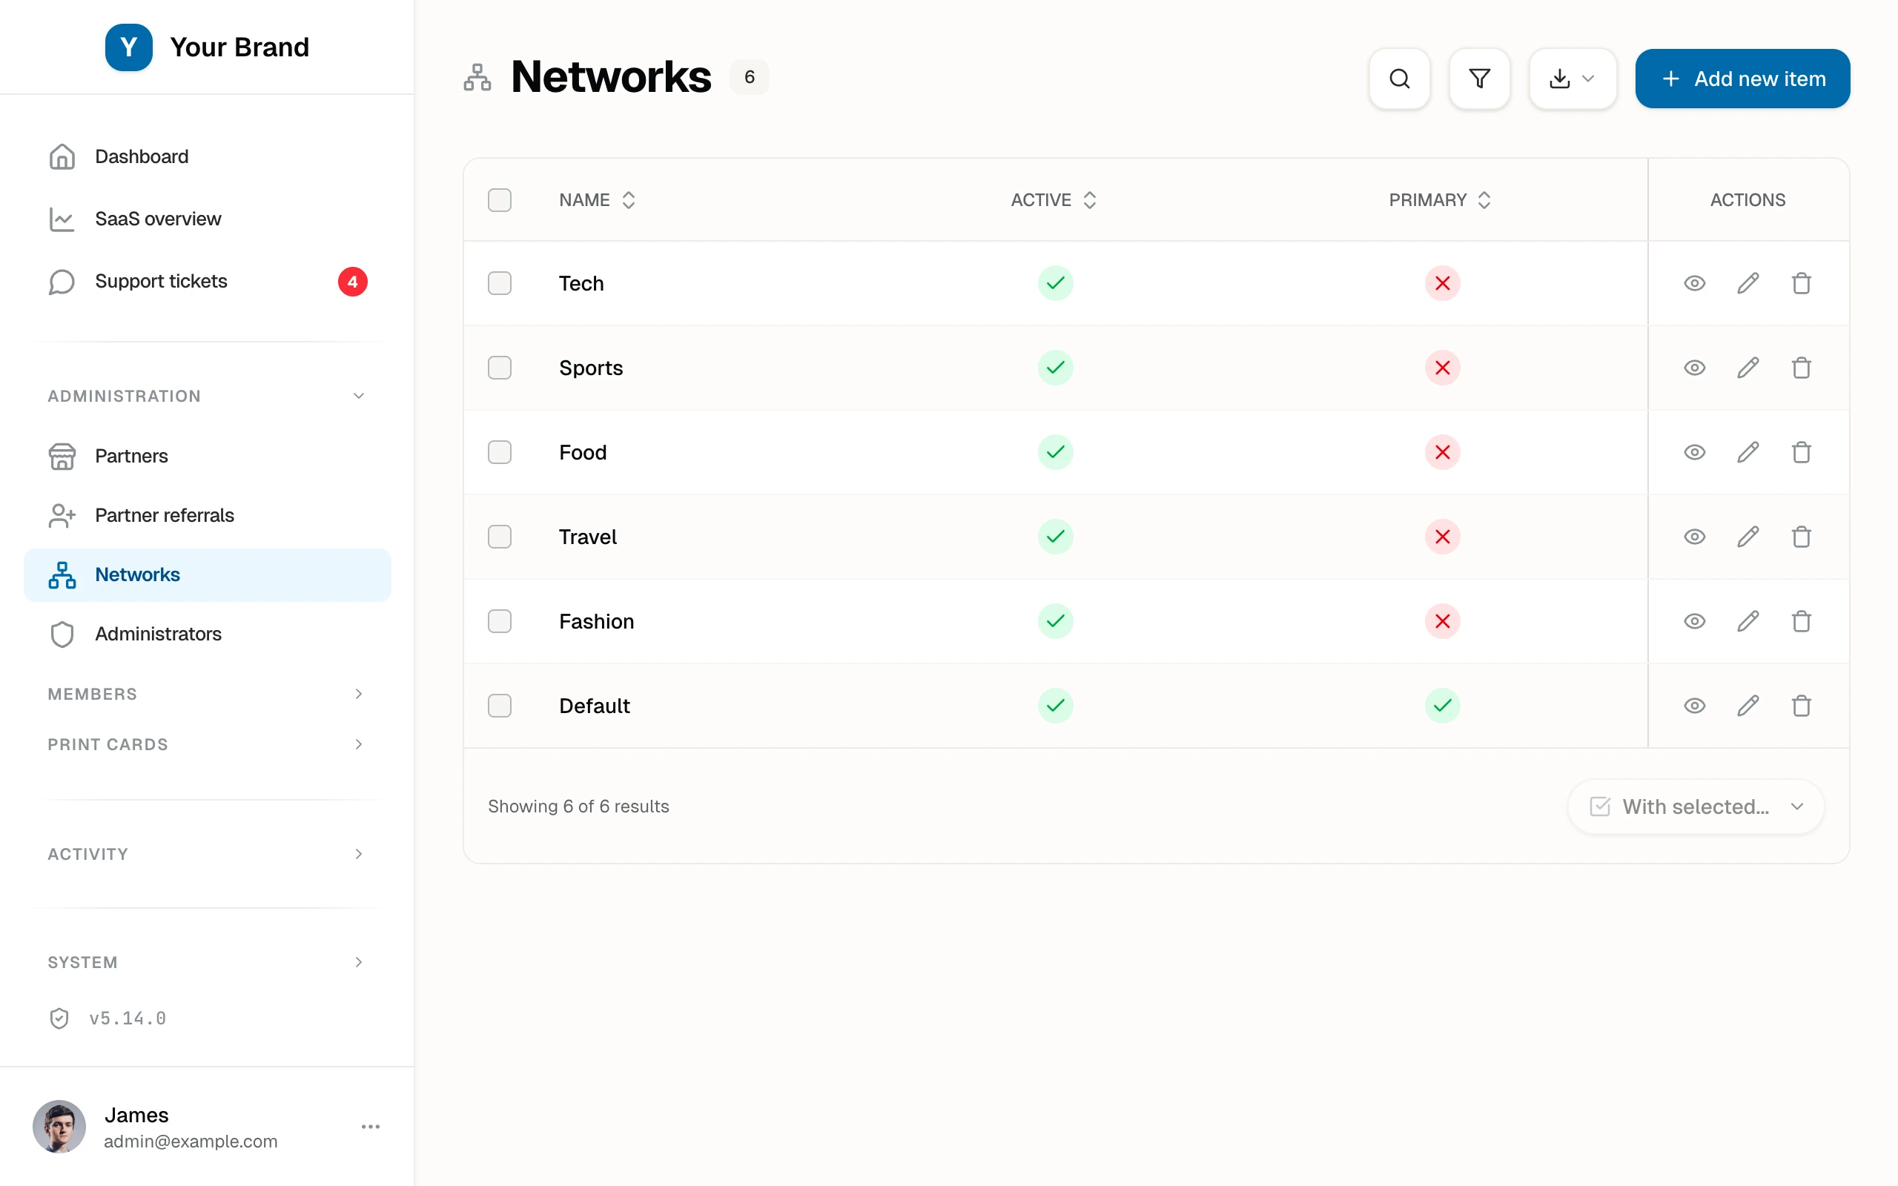This screenshot has height=1186, width=1898.
Task: View the Fashion network
Action: tap(1694, 621)
